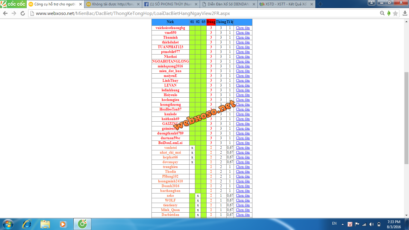
Task: Click the green Vietnamese typing icon in address bar
Action: pos(389,13)
